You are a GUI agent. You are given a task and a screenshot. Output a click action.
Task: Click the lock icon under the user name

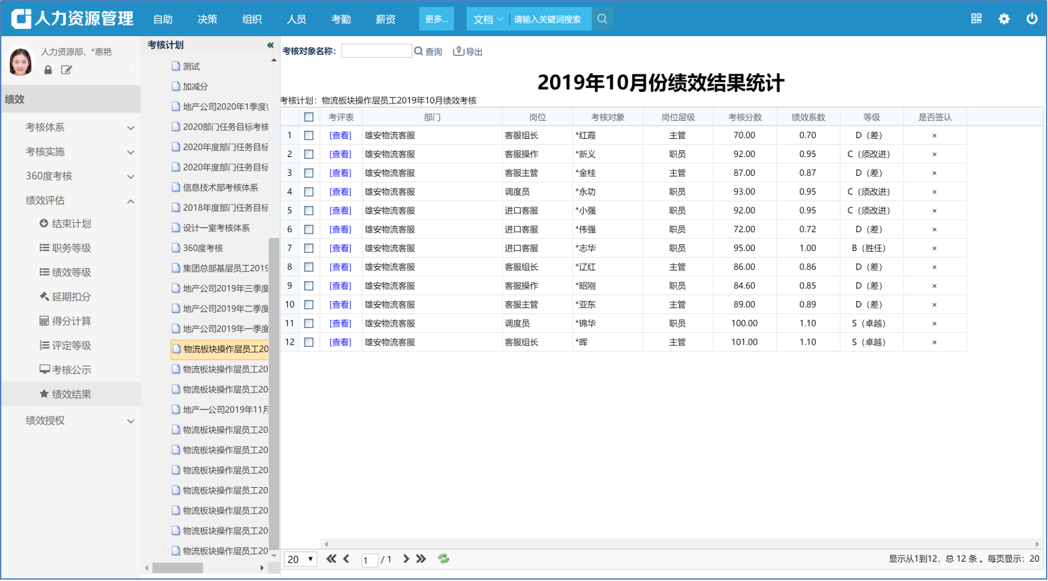[48, 70]
